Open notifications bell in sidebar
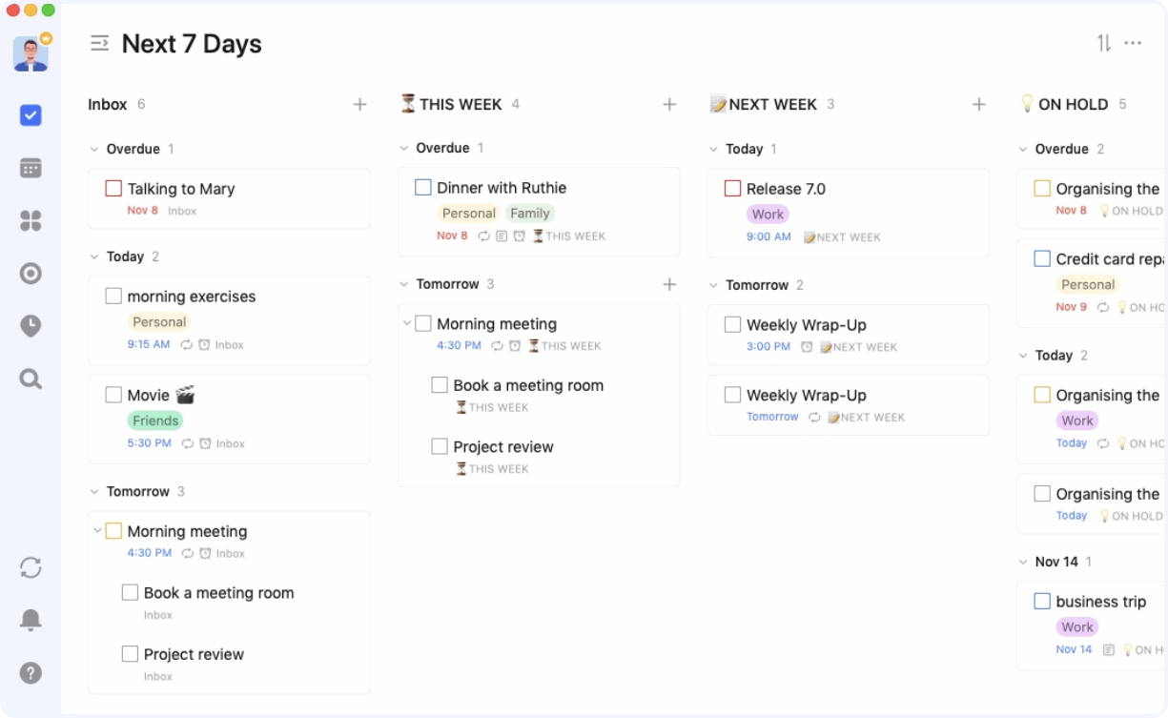The height and width of the screenshot is (718, 1168). pyautogui.click(x=31, y=620)
